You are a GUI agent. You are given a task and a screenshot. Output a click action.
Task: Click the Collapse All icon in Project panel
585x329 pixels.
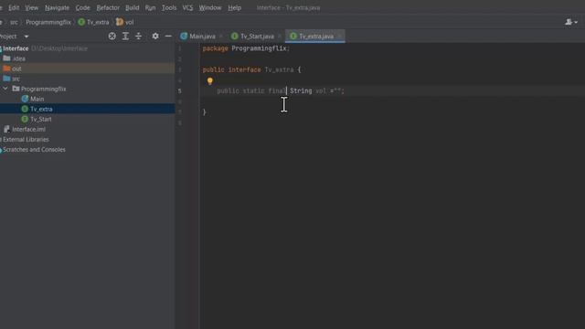point(138,37)
